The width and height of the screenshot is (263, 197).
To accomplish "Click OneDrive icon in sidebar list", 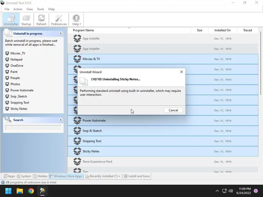I will click(x=7, y=66).
